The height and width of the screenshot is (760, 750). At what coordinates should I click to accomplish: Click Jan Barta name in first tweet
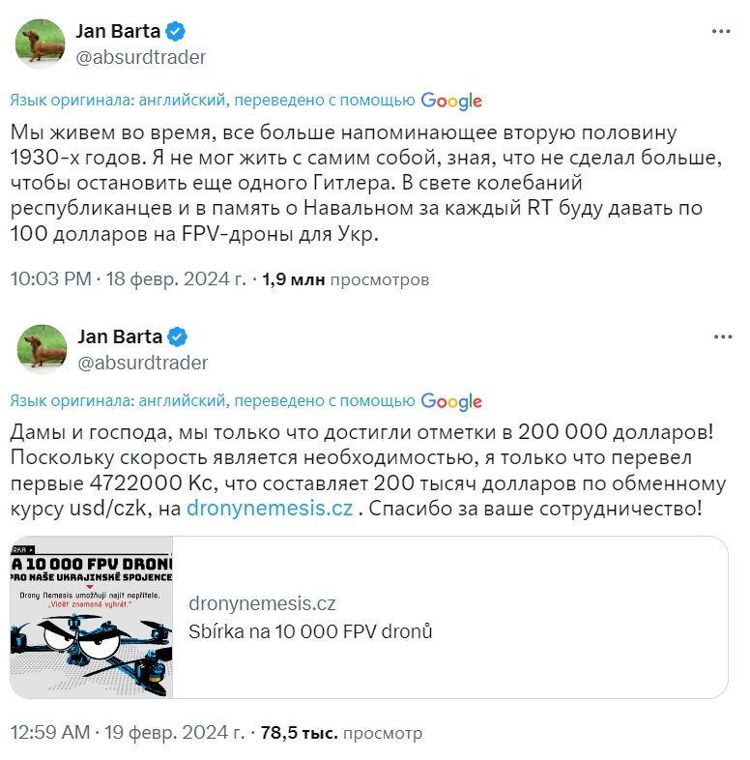pyautogui.click(x=118, y=32)
